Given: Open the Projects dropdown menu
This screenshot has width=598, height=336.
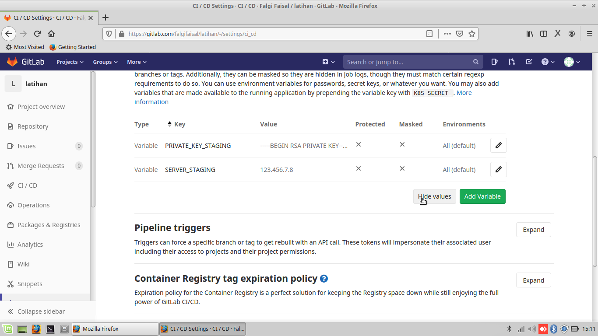Looking at the screenshot, I should (69, 62).
